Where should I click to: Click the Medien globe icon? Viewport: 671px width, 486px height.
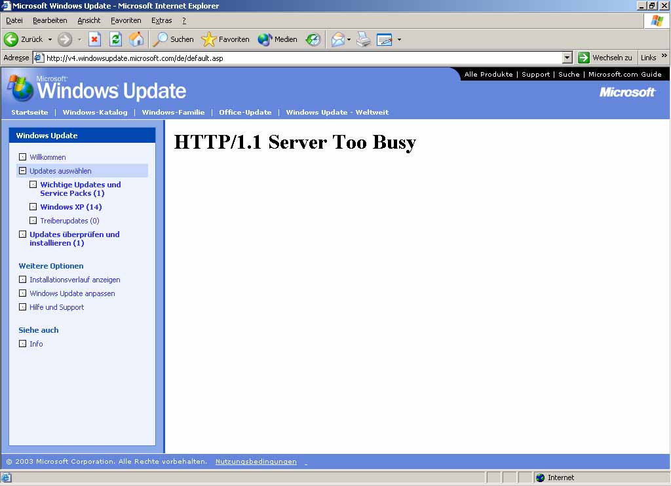(x=265, y=39)
